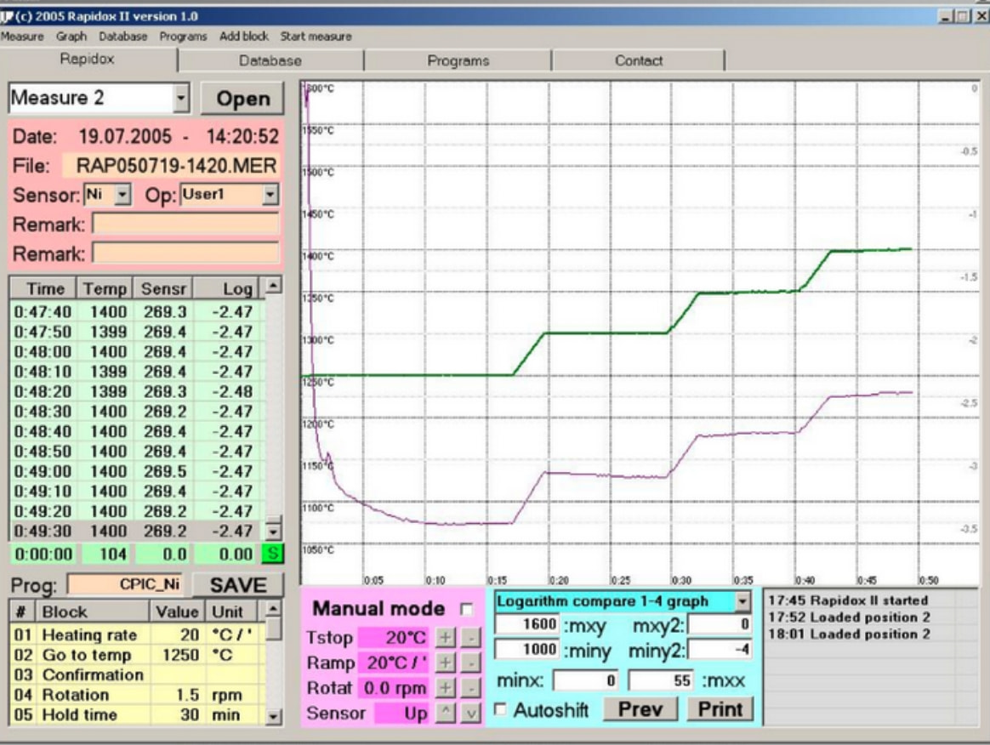The width and height of the screenshot is (990, 745).
Task: Open the Sensor Ni dropdown
Action: coord(122,195)
